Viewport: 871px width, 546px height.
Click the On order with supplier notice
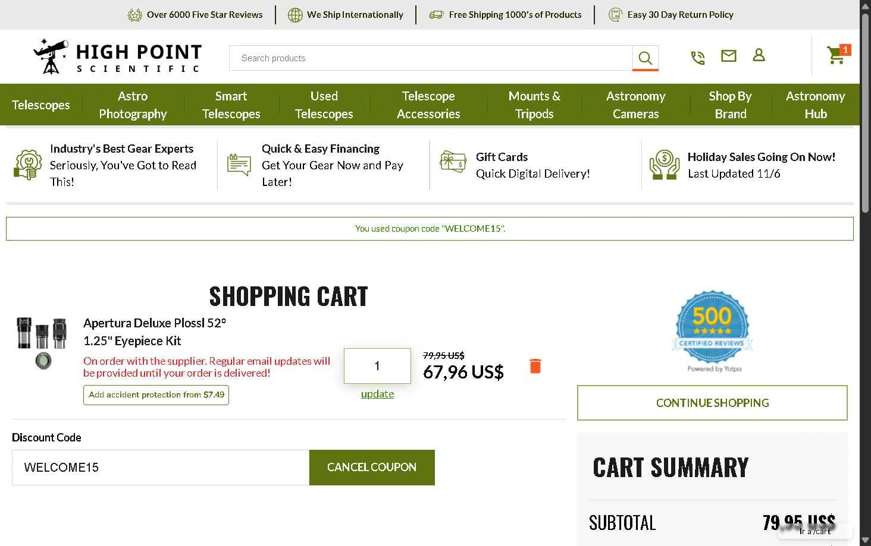[206, 367]
